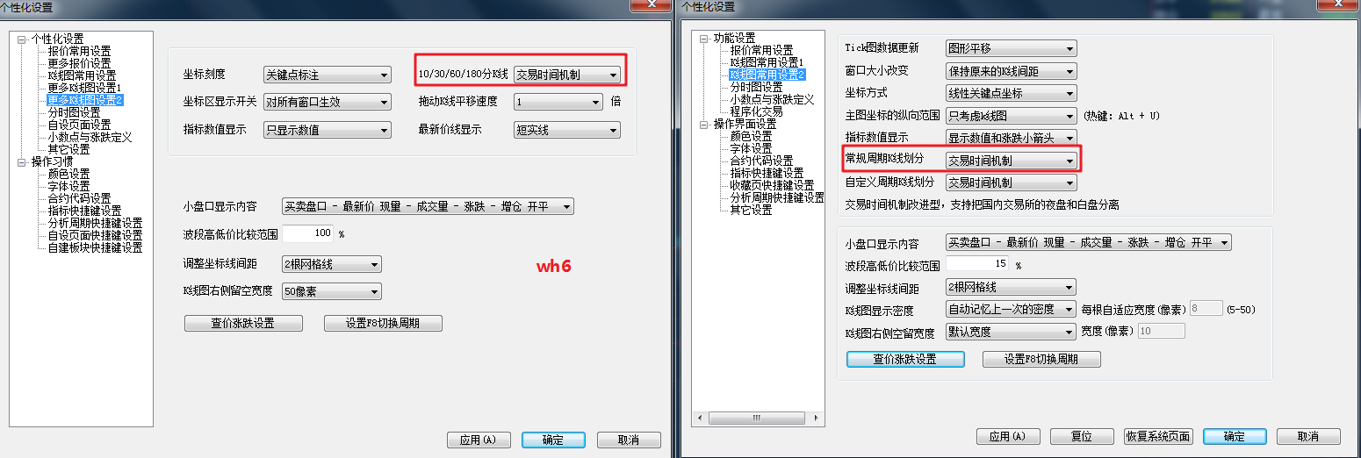Click the highlighted 查价涨跌设置 button
The image size is (1361, 458).
[x=905, y=359]
